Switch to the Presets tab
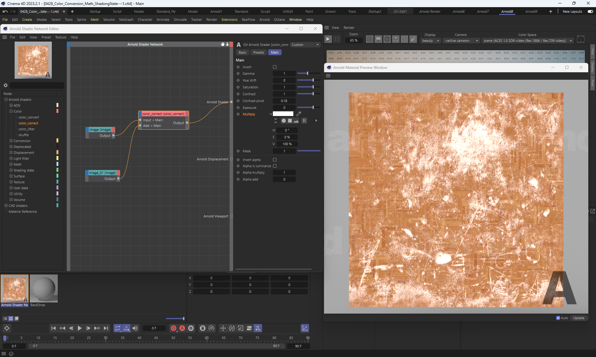Screen dimensions: 596x357 [x=258, y=52]
